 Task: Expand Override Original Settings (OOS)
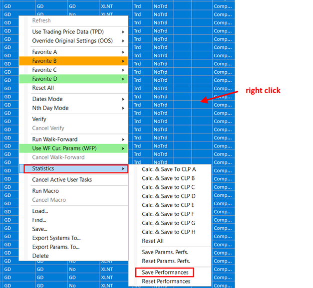pos(72,41)
